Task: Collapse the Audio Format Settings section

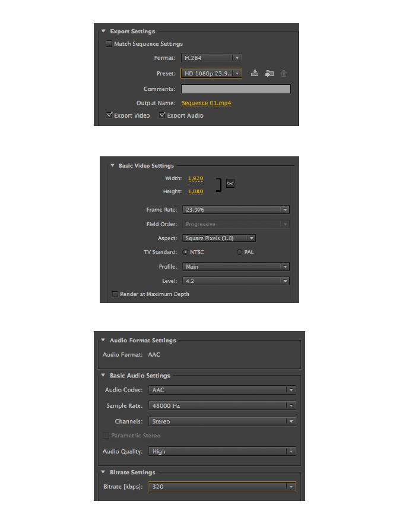Action: tap(103, 340)
